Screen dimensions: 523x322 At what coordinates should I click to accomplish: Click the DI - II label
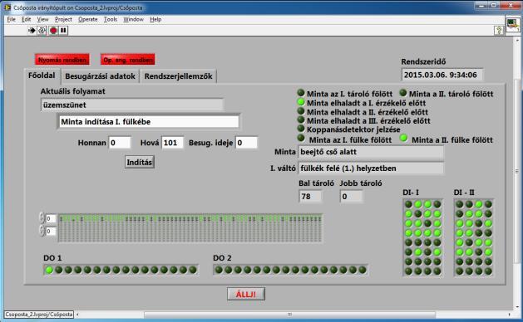coord(464,193)
